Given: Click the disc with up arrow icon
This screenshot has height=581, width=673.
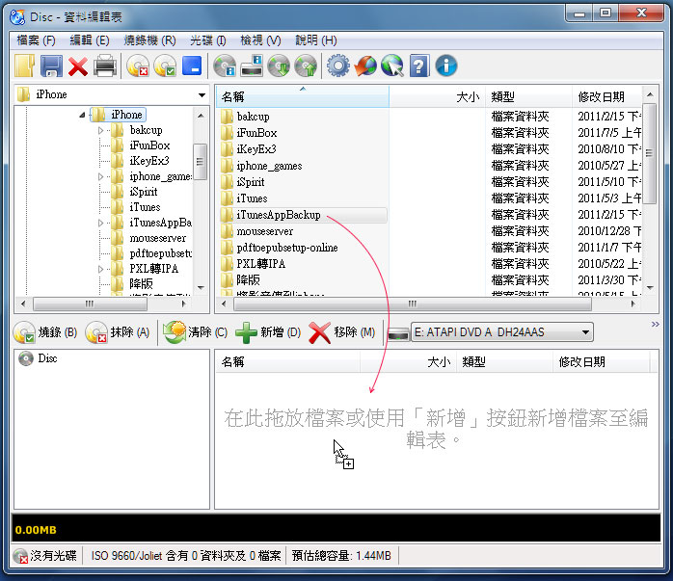Looking at the screenshot, I should click(306, 66).
